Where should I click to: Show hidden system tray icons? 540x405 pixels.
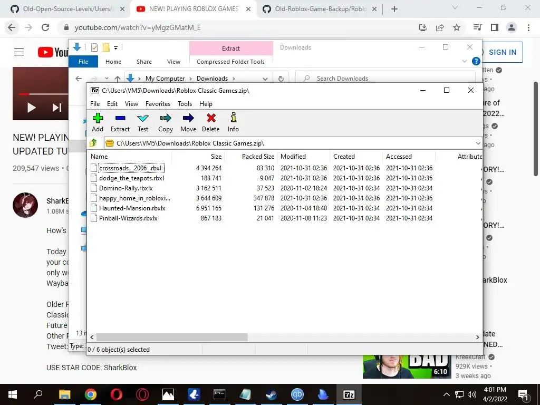coord(446,394)
